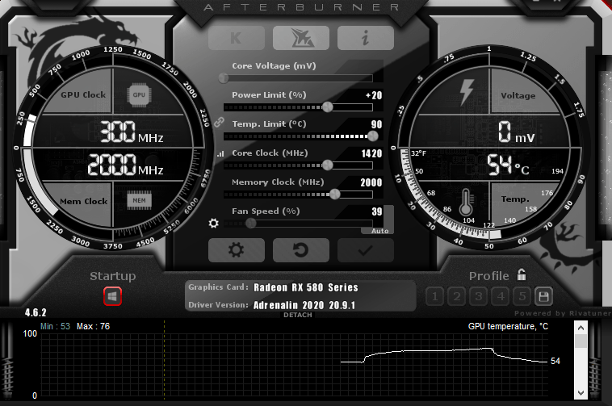Show system information with the i button
Viewport: 612px width, 406px height.
(365, 38)
